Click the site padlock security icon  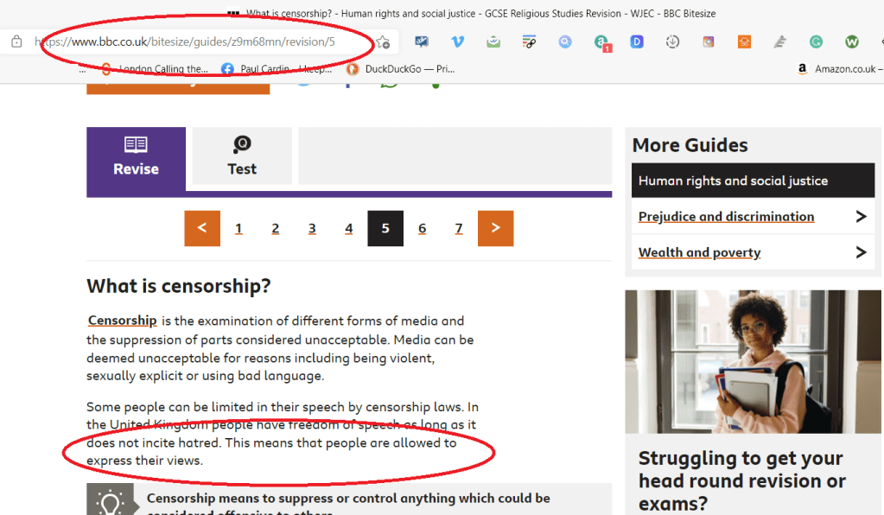pos(16,41)
